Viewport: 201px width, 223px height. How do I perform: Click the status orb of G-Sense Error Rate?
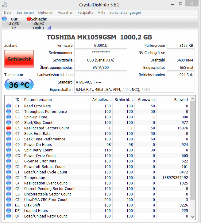[9, 161]
